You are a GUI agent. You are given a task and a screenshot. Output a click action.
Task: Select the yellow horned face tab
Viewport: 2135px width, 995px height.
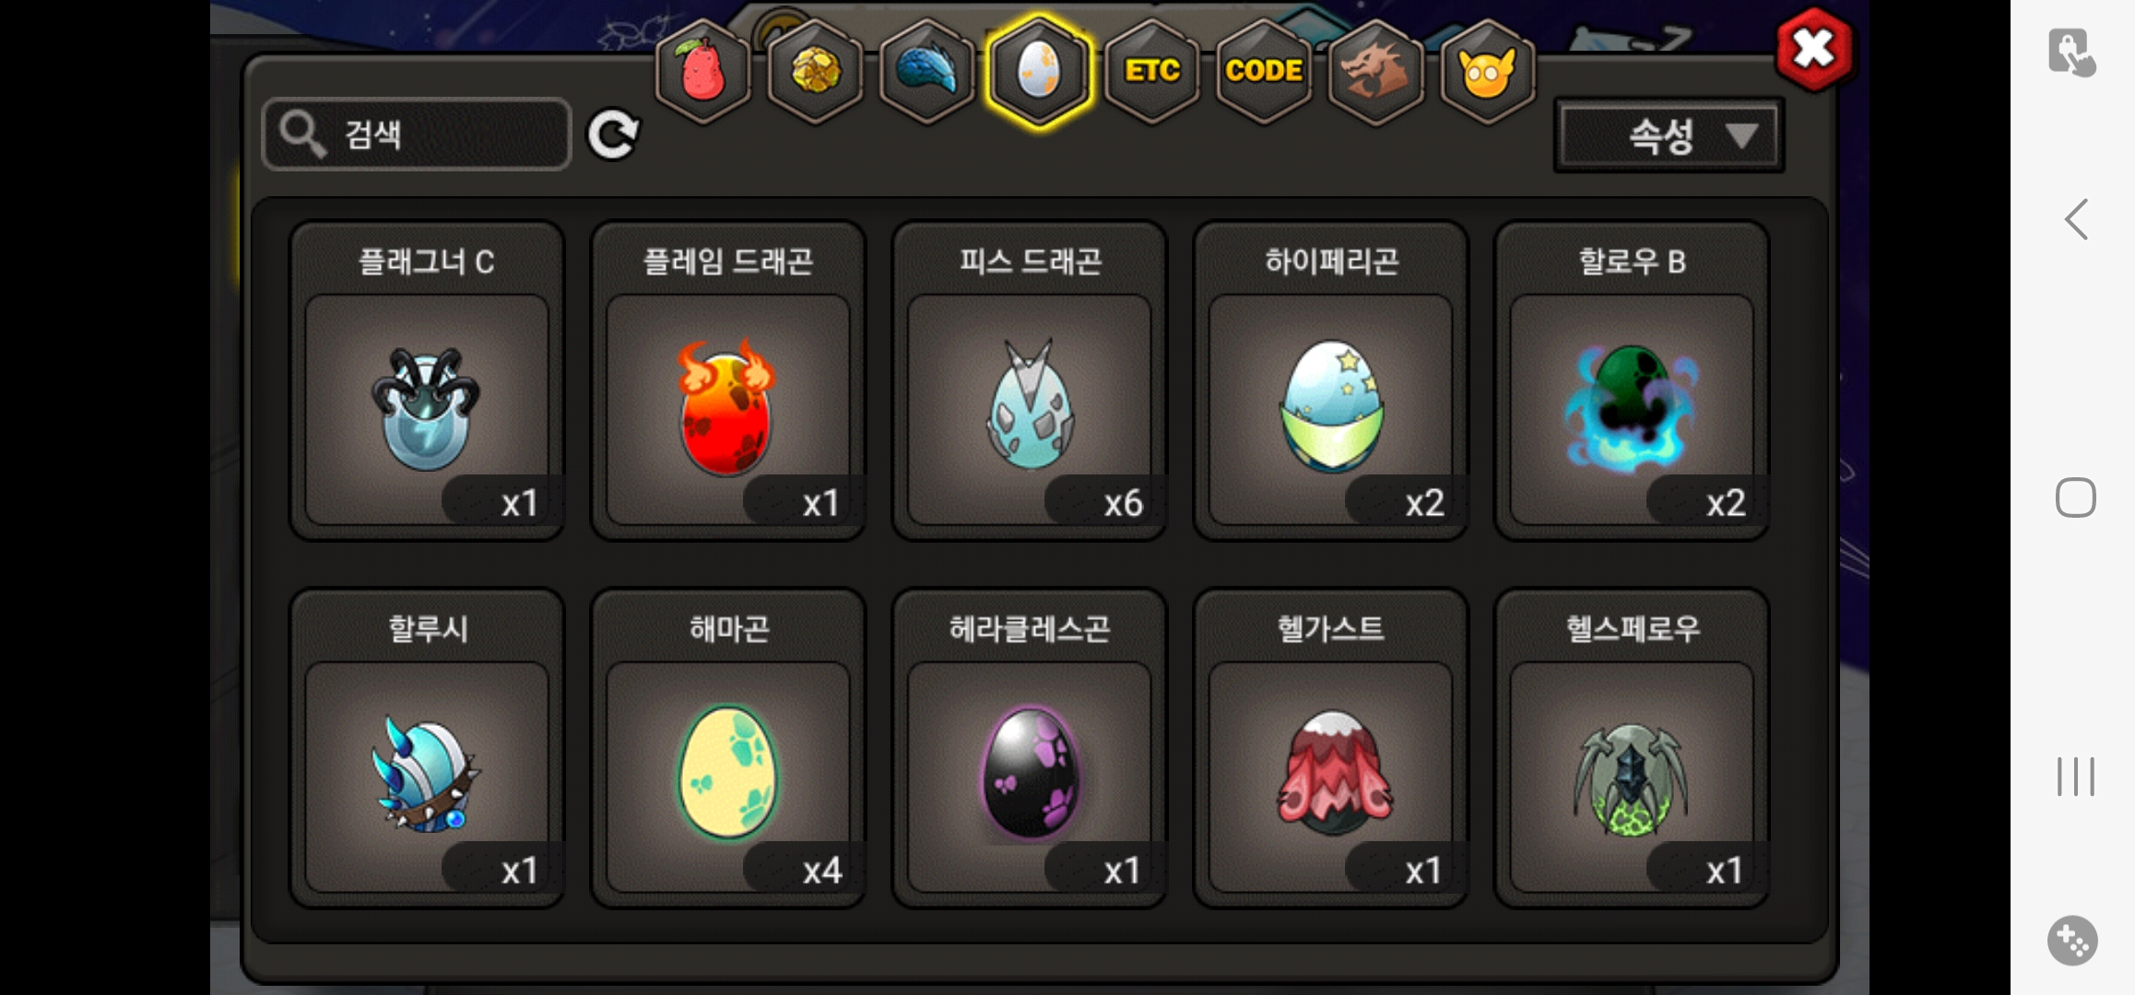[x=1487, y=71]
